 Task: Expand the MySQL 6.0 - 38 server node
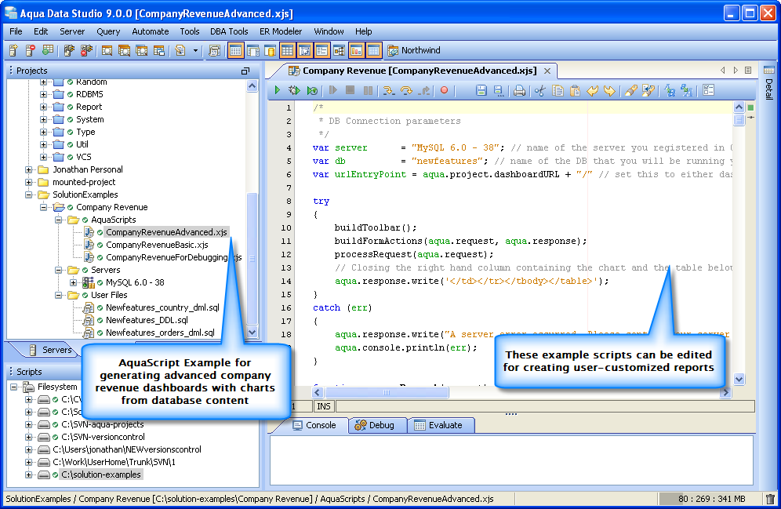(x=74, y=282)
